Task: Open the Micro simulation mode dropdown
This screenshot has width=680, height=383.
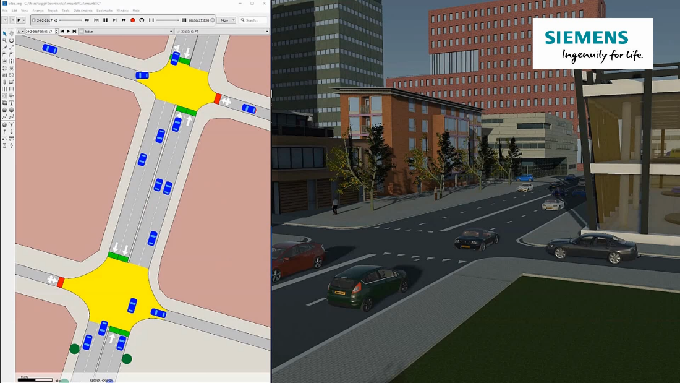Action: [226, 20]
